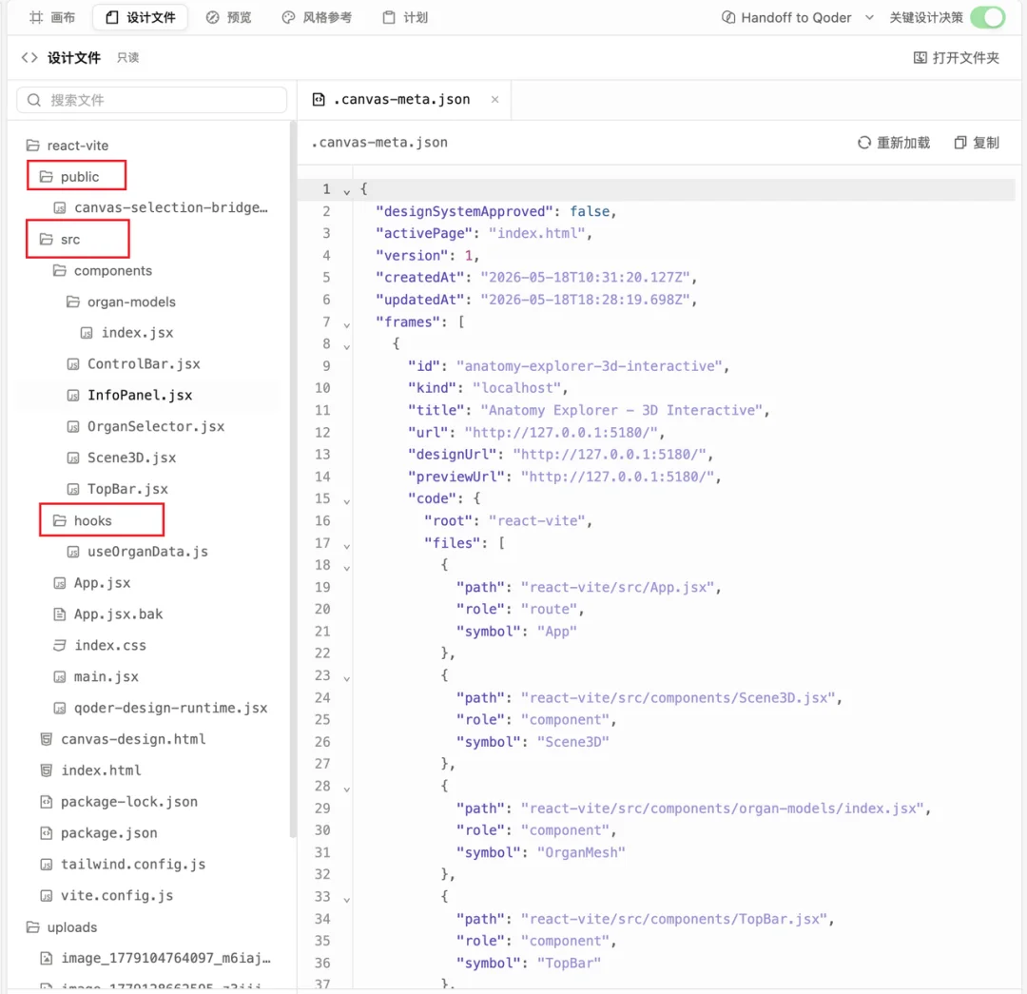
Task: Open package.json file
Action: click(x=98, y=833)
